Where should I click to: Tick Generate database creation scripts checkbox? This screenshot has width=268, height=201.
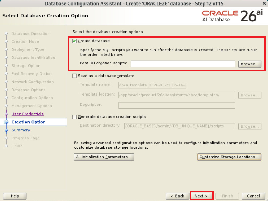[74, 117]
